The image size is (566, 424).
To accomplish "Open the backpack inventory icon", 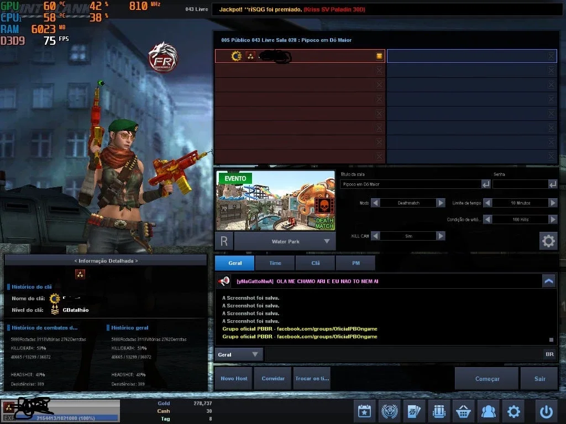I will coord(438,411).
